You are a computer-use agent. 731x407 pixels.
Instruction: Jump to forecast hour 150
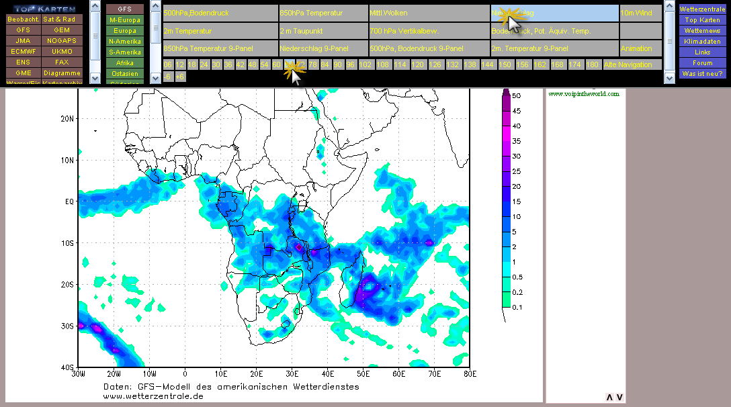tap(505, 64)
